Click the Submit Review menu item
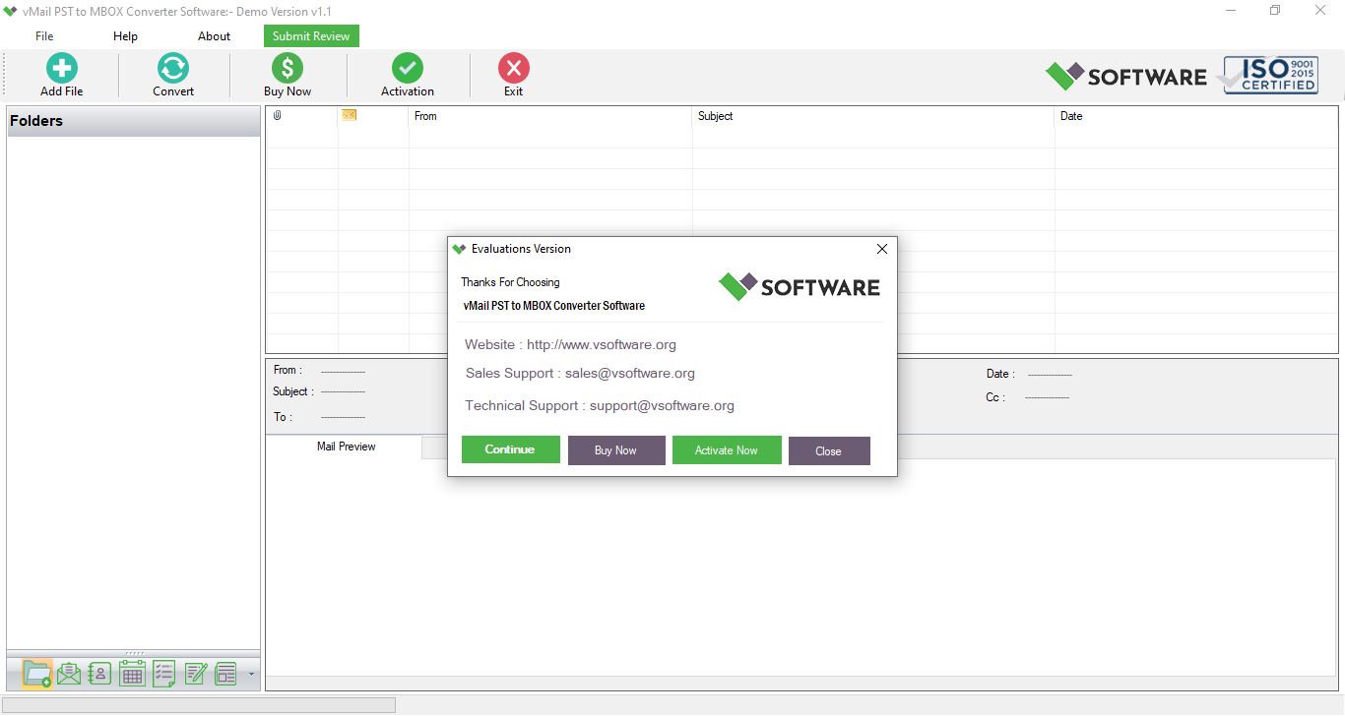 pyautogui.click(x=311, y=36)
